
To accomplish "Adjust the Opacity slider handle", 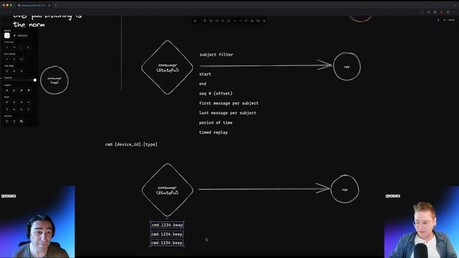I will [x=35, y=80].
